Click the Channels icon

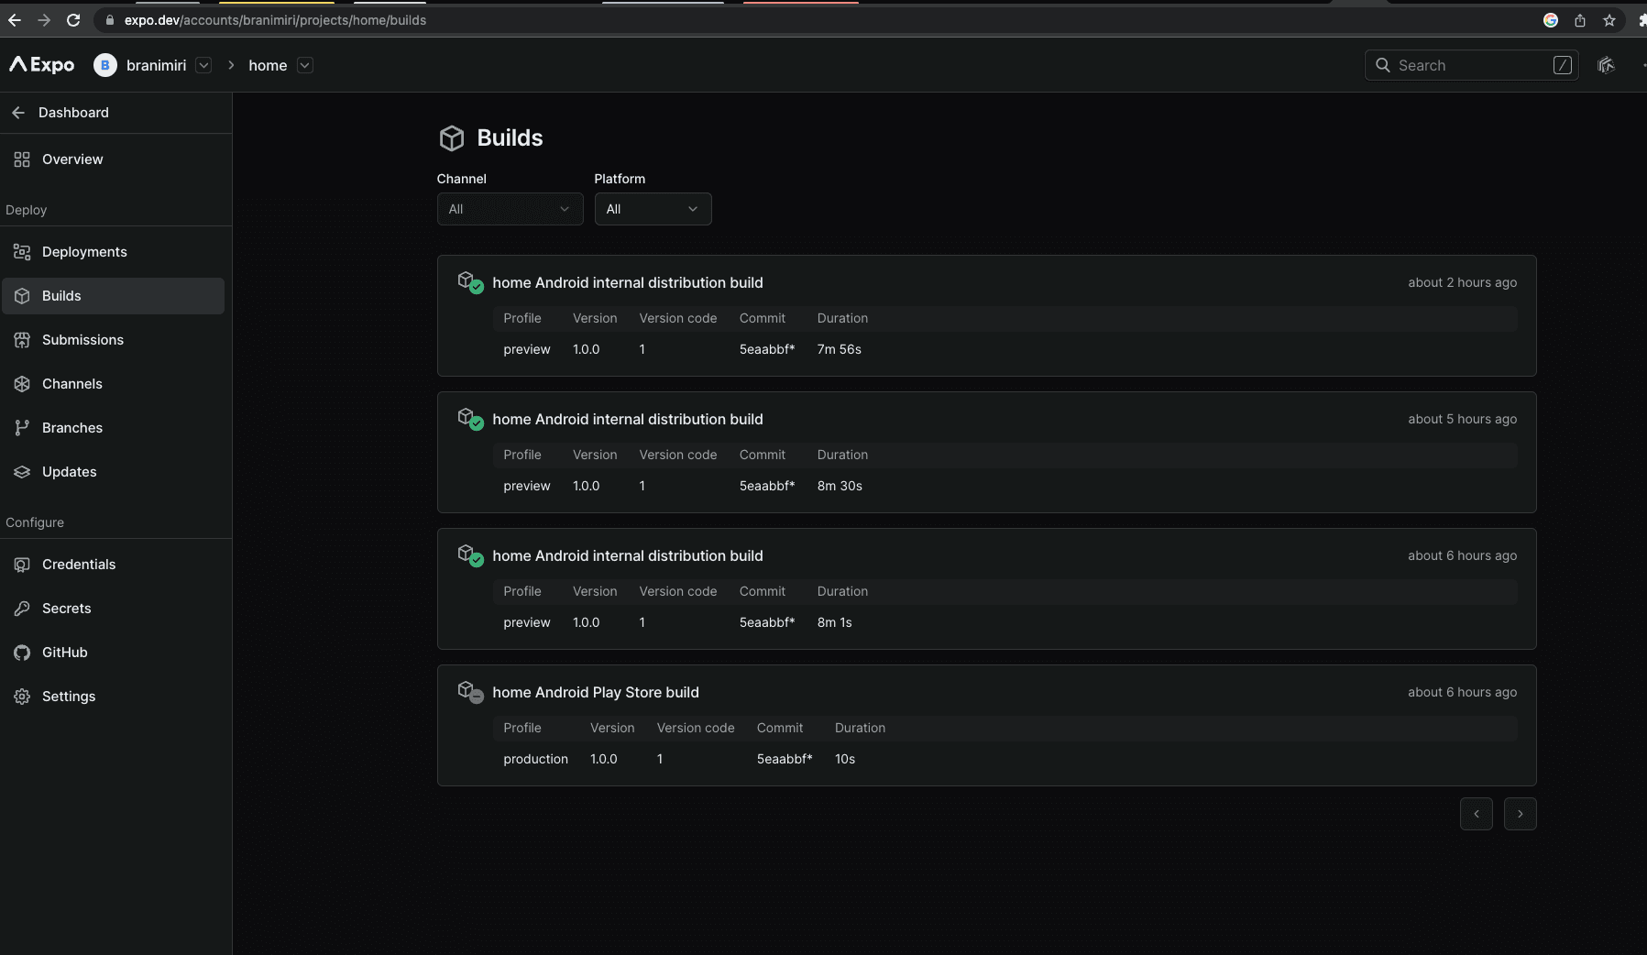(x=22, y=384)
